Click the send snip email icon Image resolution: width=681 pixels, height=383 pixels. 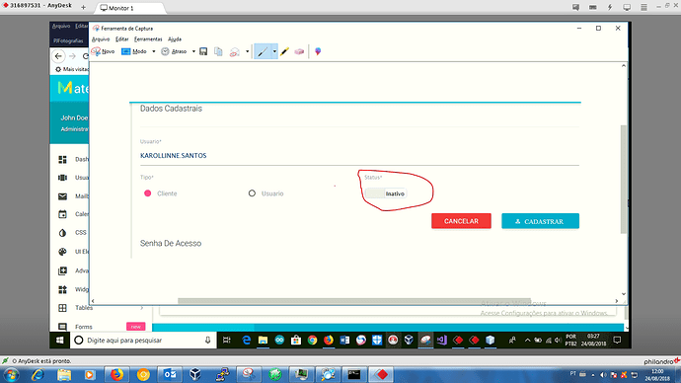pyautogui.click(x=235, y=51)
